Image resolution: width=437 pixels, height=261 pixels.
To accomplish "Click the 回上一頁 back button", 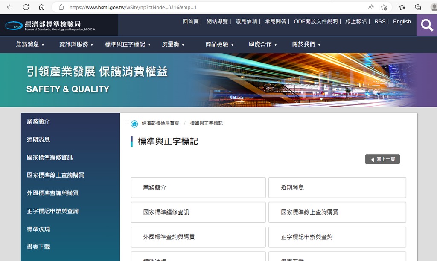I will click(x=382, y=159).
